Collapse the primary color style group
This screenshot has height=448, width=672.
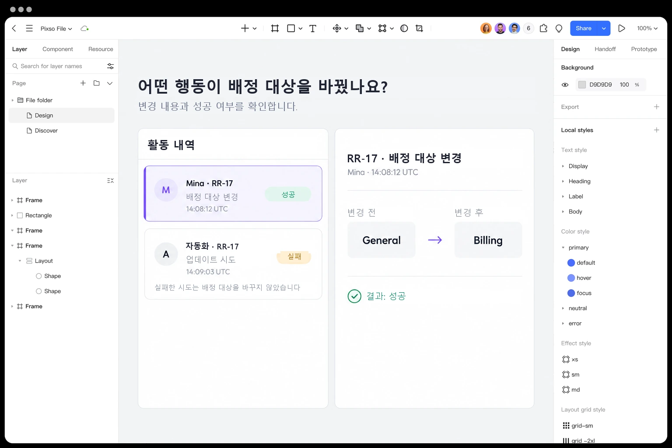[563, 248]
